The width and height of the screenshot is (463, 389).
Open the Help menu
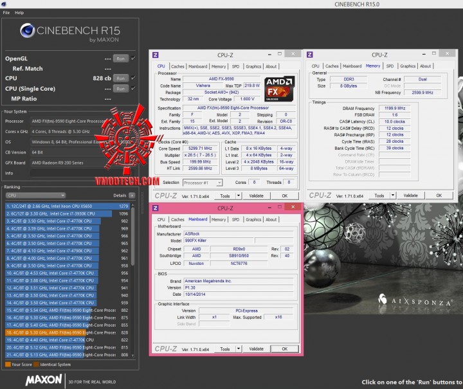[19, 13]
